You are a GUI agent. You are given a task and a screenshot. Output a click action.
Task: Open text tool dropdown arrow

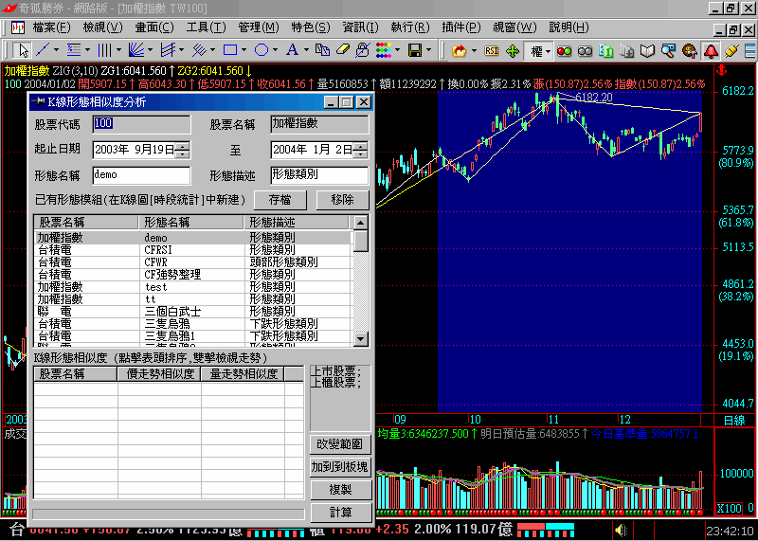tap(305, 50)
